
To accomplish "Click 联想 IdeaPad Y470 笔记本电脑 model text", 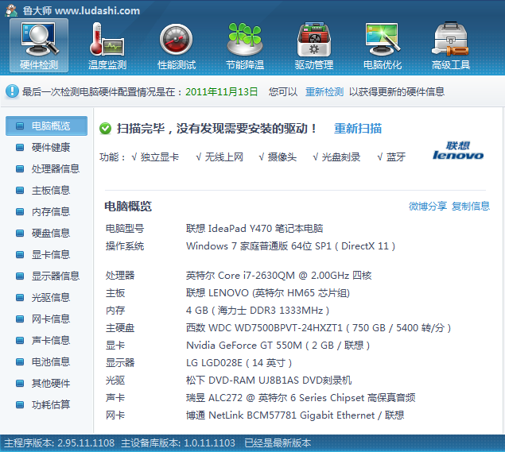I will tap(254, 229).
